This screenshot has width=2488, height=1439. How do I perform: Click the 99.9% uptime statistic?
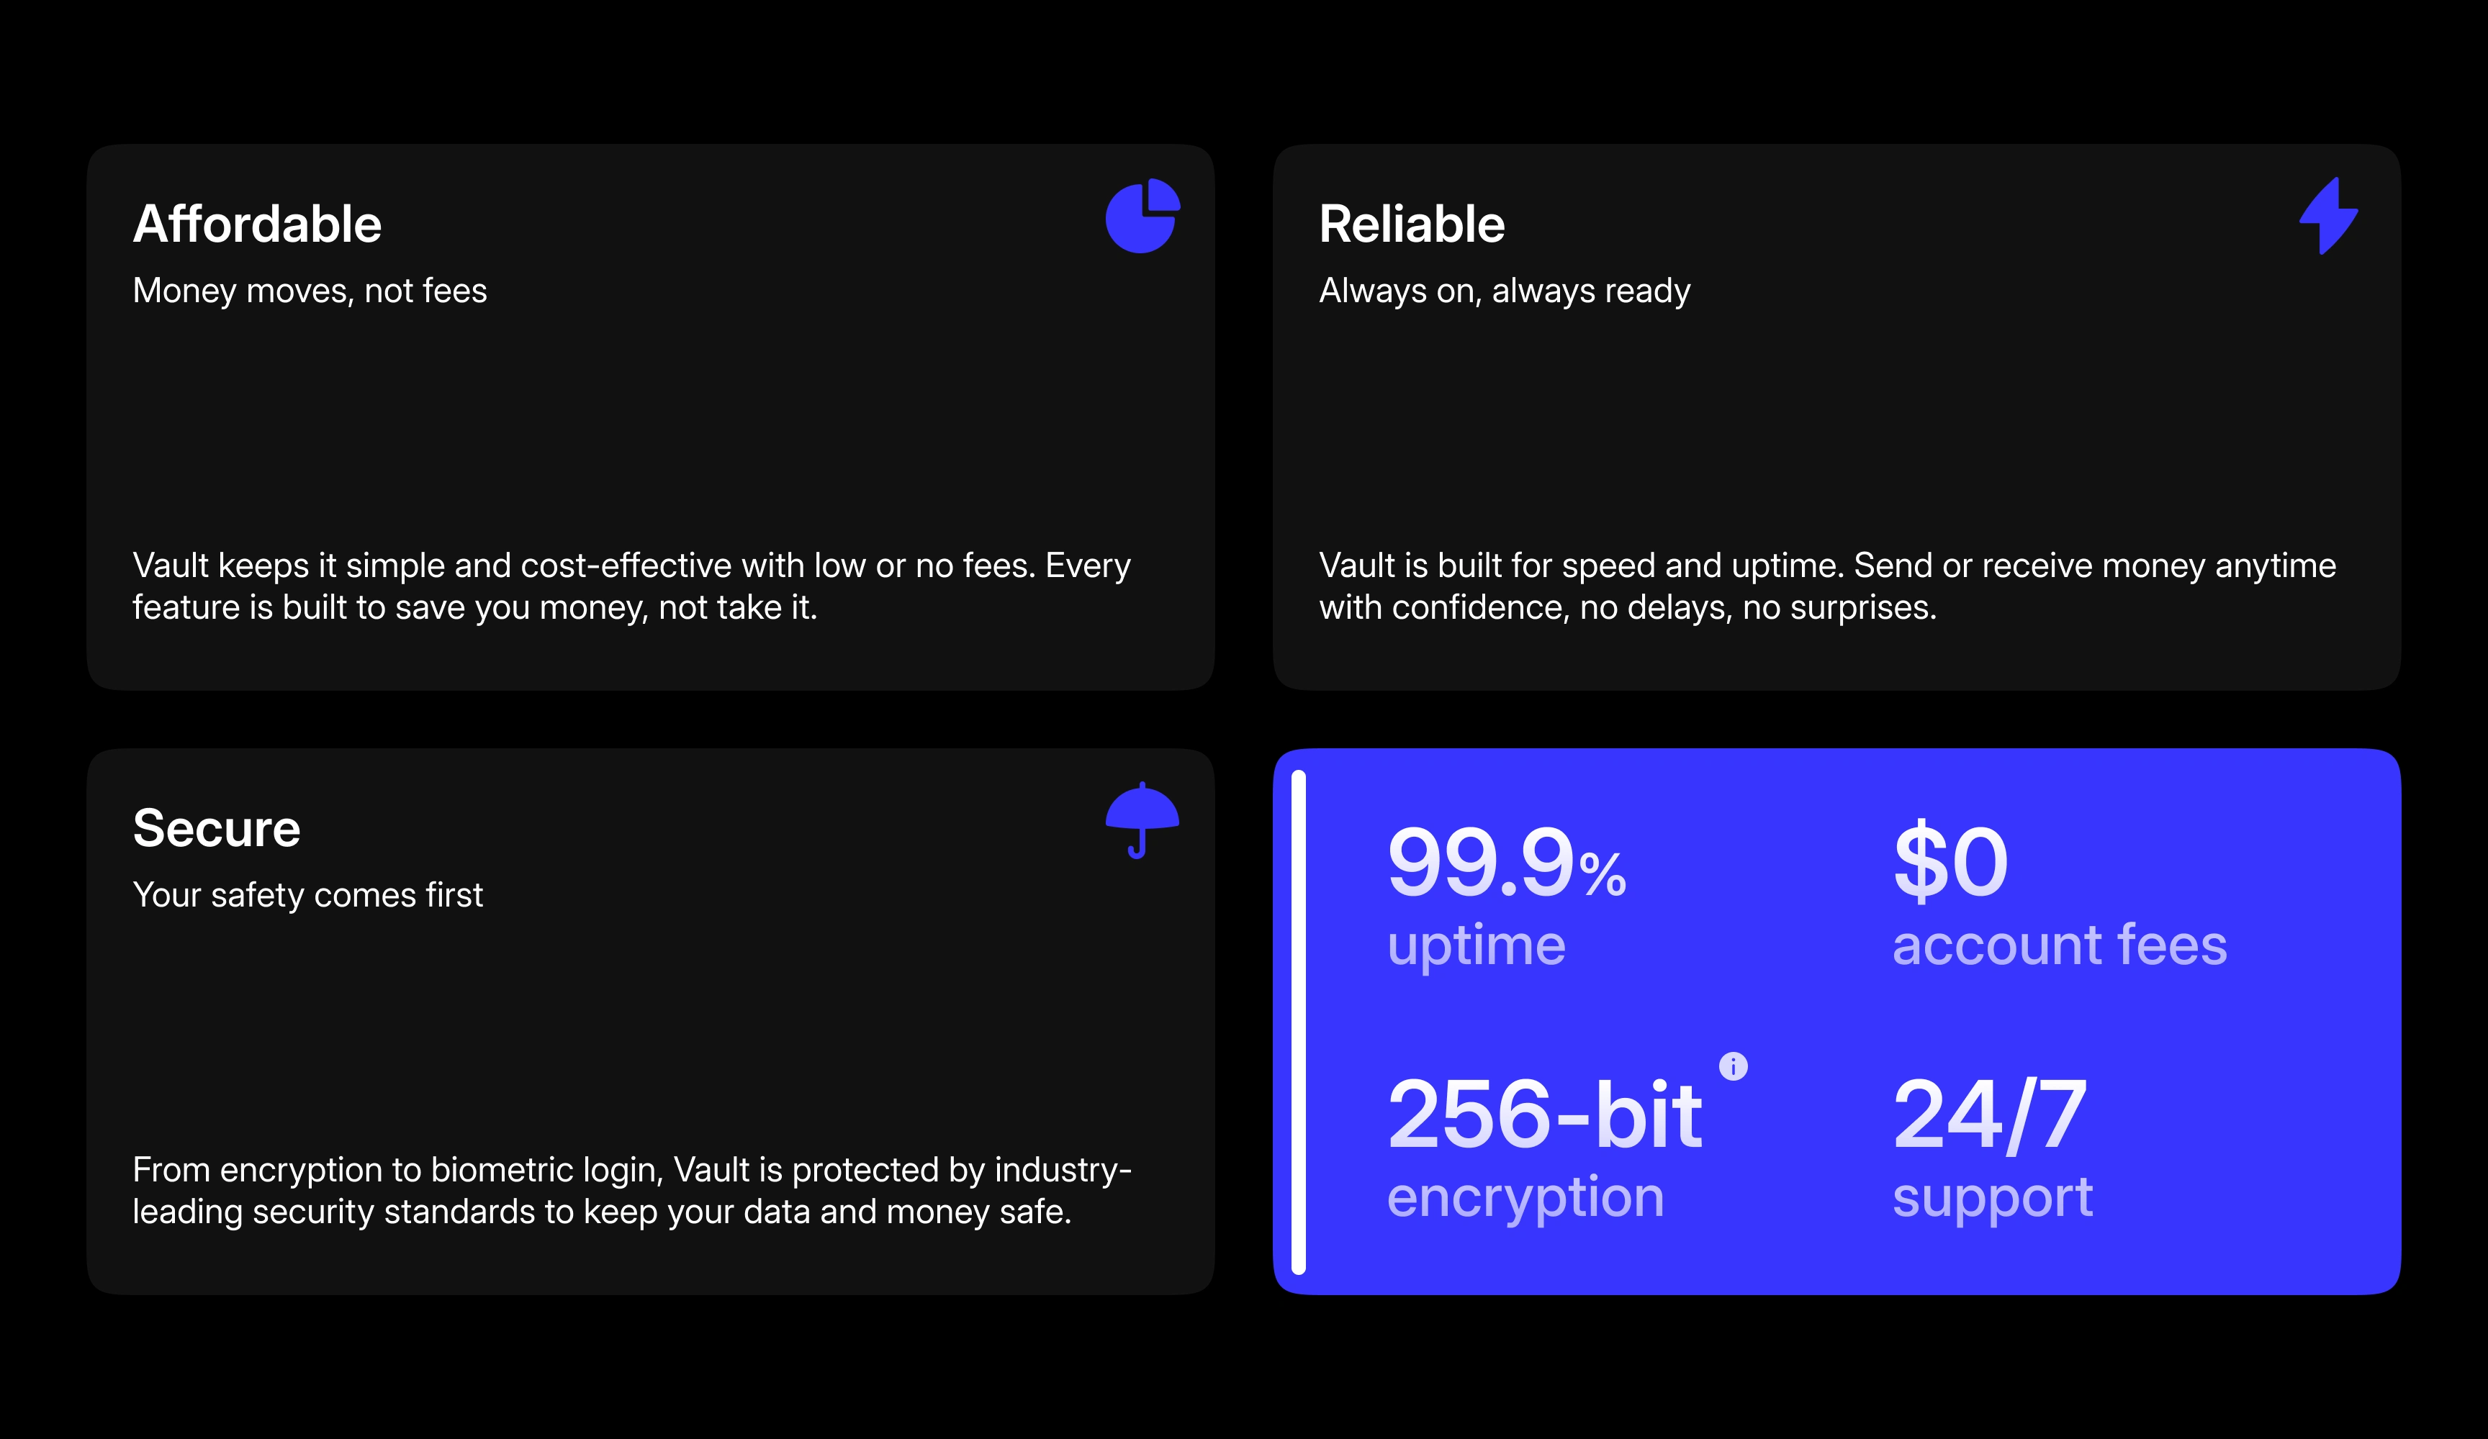[1505, 896]
